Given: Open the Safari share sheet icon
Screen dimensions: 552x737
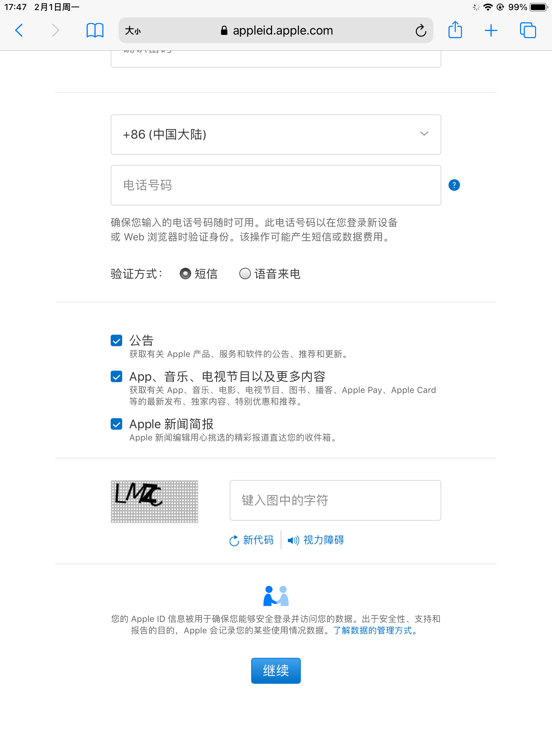Looking at the screenshot, I should tap(455, 30).
